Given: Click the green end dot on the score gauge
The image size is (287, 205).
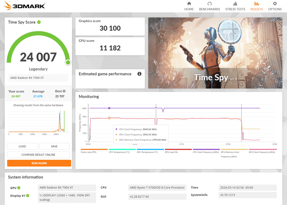Looking at the screenshot, I should tap(68, 63).
